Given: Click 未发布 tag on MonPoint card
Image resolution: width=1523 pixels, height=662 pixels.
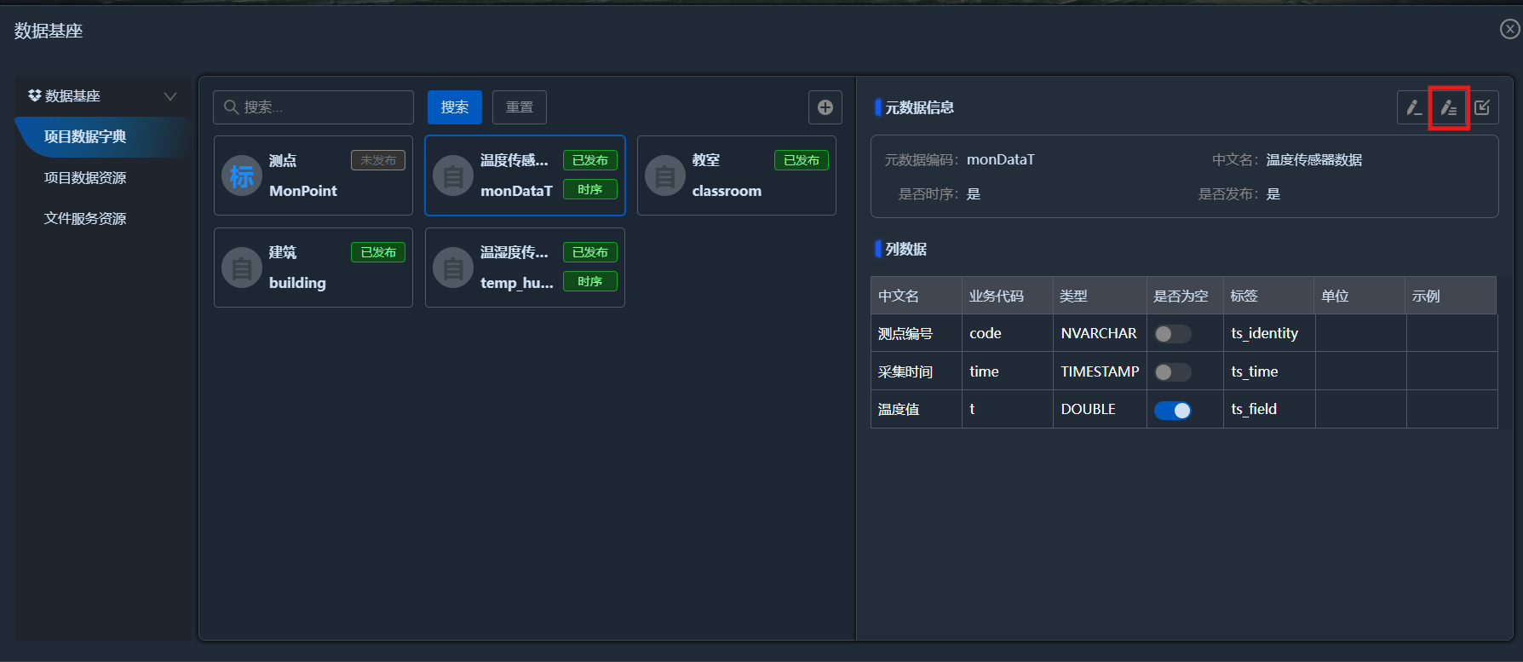Looking at the screenshot, I should 378,160.
